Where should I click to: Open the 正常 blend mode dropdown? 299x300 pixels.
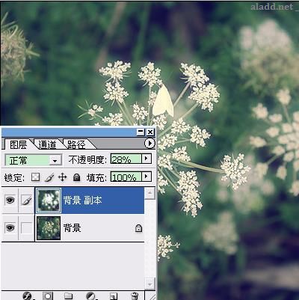[34, 160]
